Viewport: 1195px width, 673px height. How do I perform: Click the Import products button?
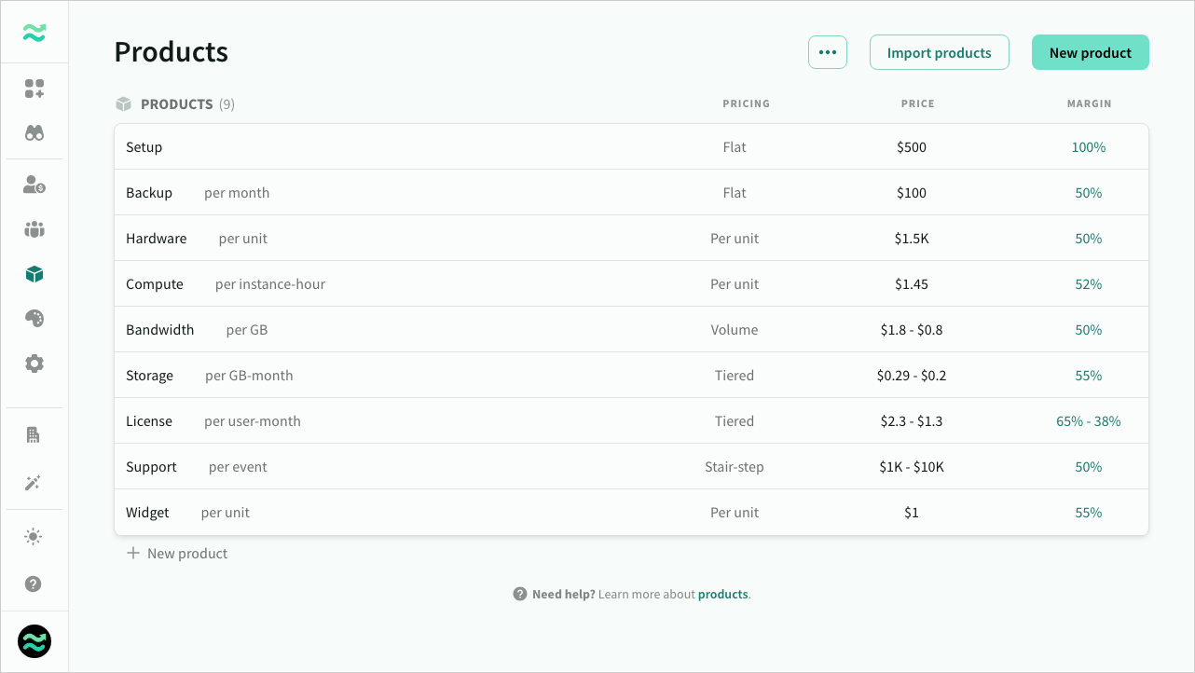coord(939,53)
